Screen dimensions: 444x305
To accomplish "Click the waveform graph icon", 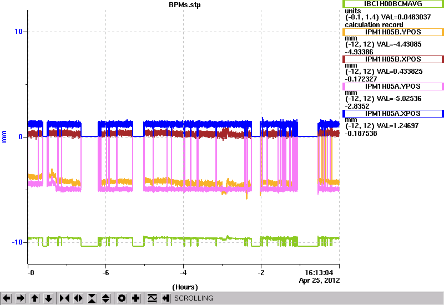I will [152, 298].
